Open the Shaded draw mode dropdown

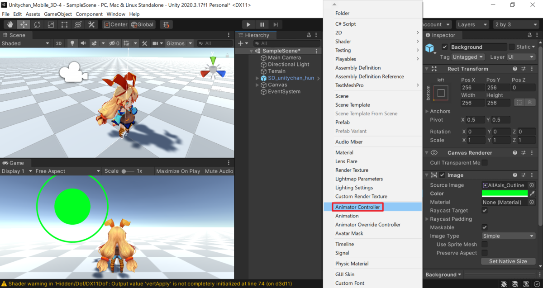25,43
